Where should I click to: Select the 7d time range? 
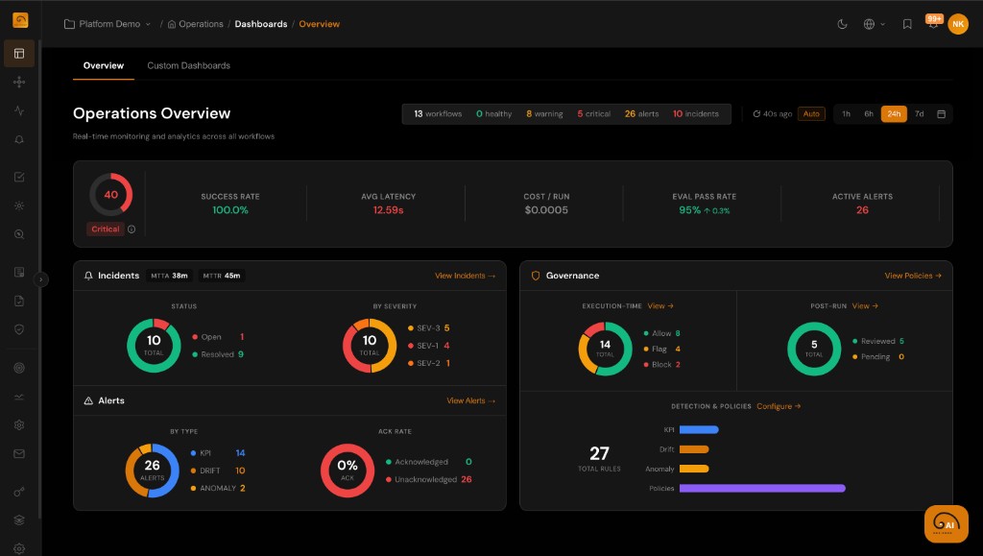919,114
